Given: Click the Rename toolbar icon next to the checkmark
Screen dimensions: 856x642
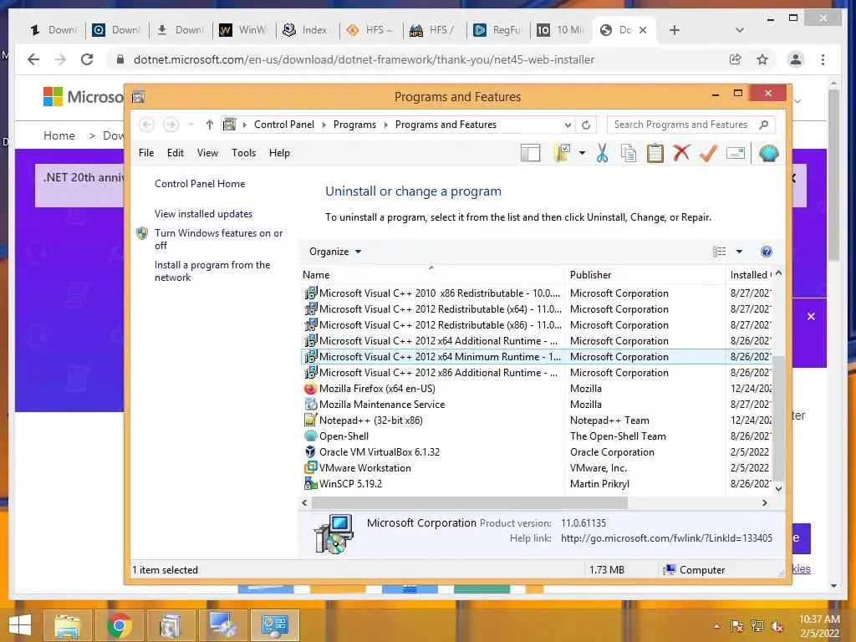Looking at the screenshot, I should pyautogui.click(x=736, y=154).
